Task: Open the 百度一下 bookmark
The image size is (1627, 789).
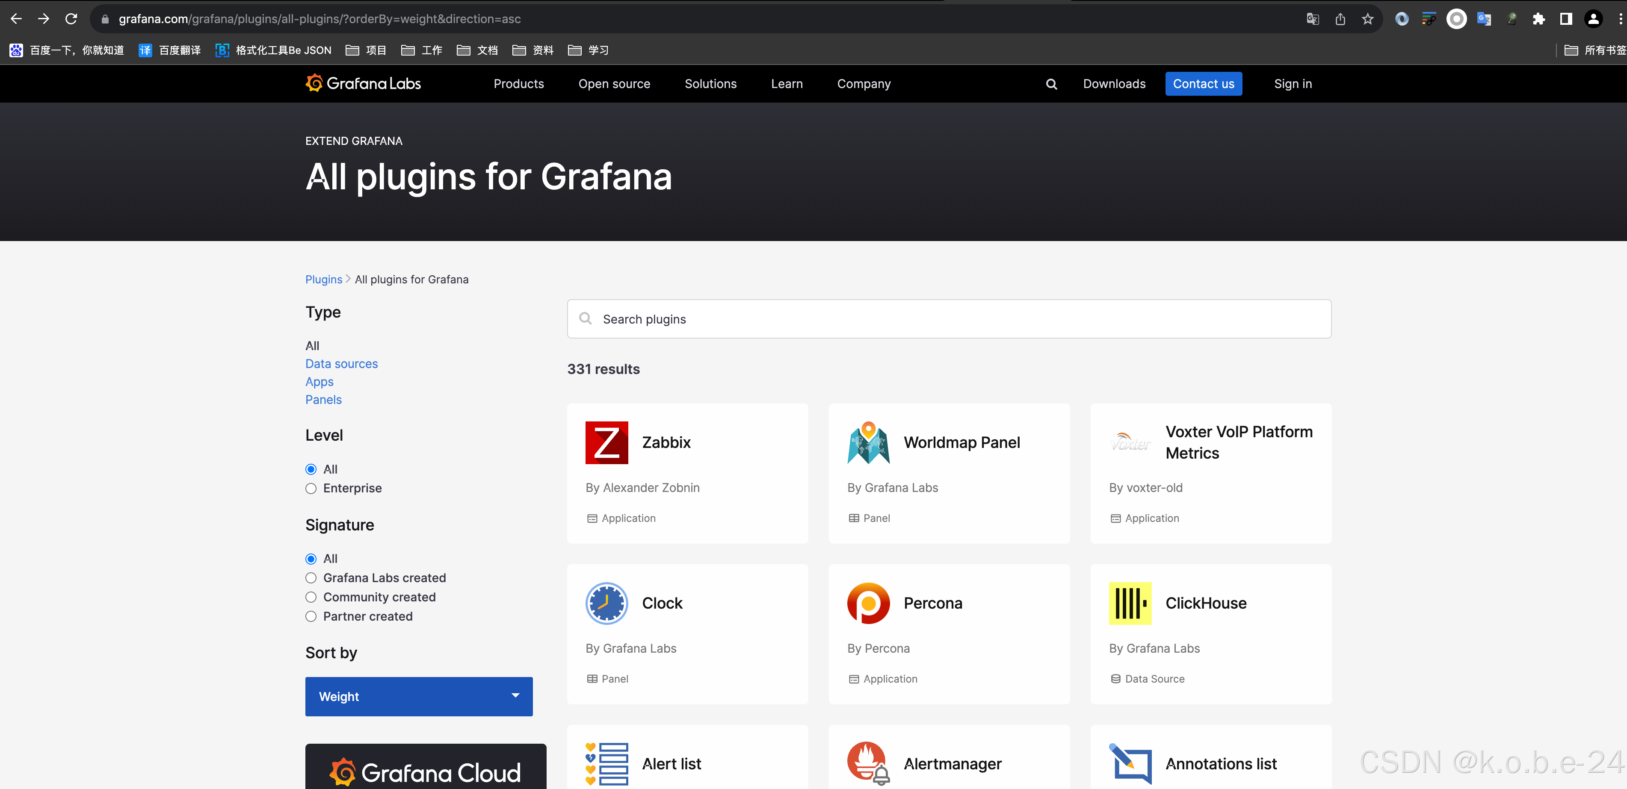Action: pyautogui.click(x=67, y=50)
